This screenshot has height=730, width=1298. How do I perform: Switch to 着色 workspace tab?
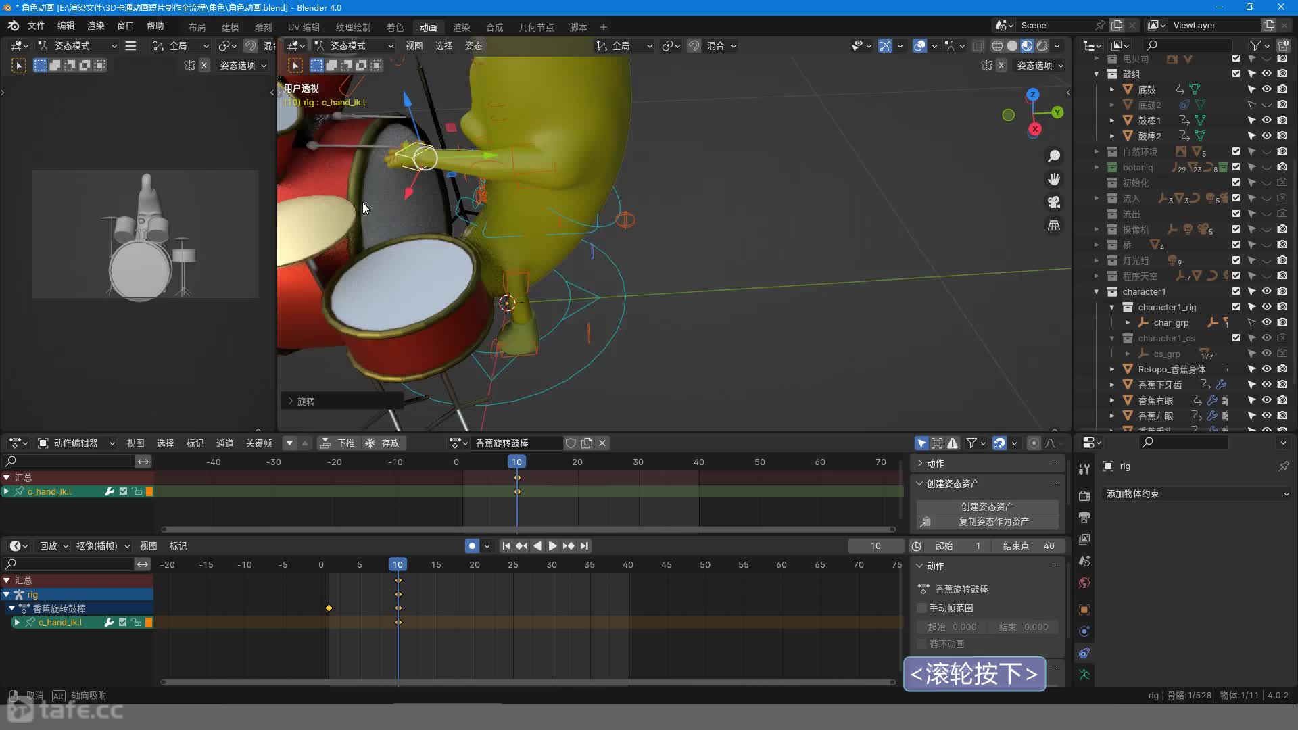tap(395, 28)
